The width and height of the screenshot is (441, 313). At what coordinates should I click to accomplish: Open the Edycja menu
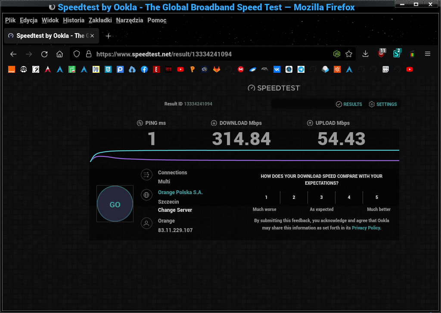click(x=29, y=20)
